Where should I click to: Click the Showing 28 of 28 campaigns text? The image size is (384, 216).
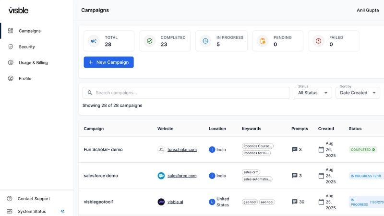pyautogui.click(x=112, y=106)
